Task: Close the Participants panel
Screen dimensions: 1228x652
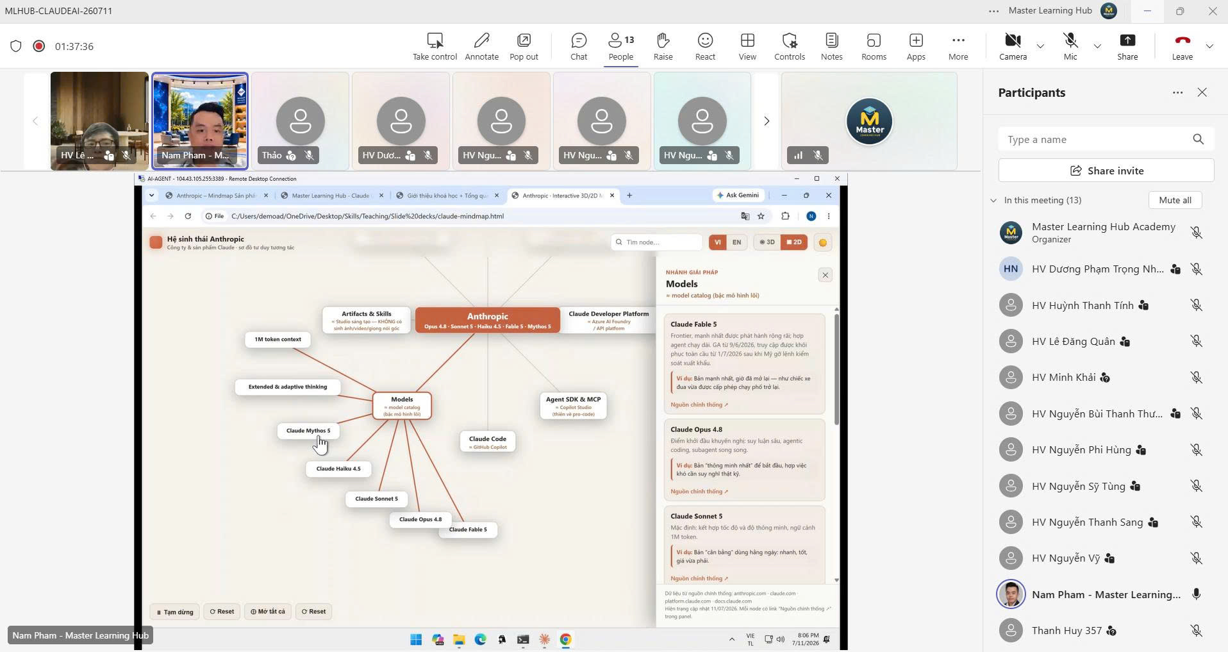Action: [1202, 93]
